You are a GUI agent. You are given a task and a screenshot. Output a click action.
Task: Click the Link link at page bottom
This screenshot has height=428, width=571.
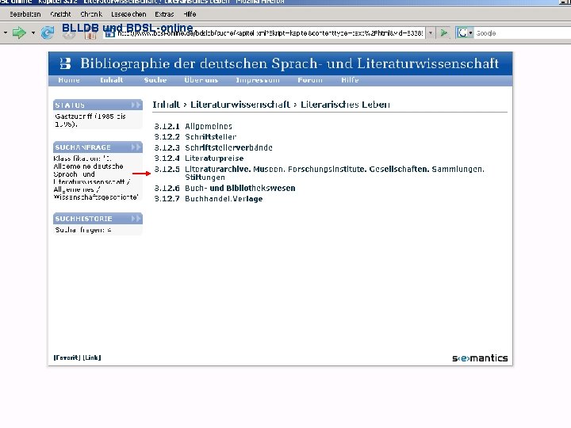pyautogui.click(x=92, y=357)
